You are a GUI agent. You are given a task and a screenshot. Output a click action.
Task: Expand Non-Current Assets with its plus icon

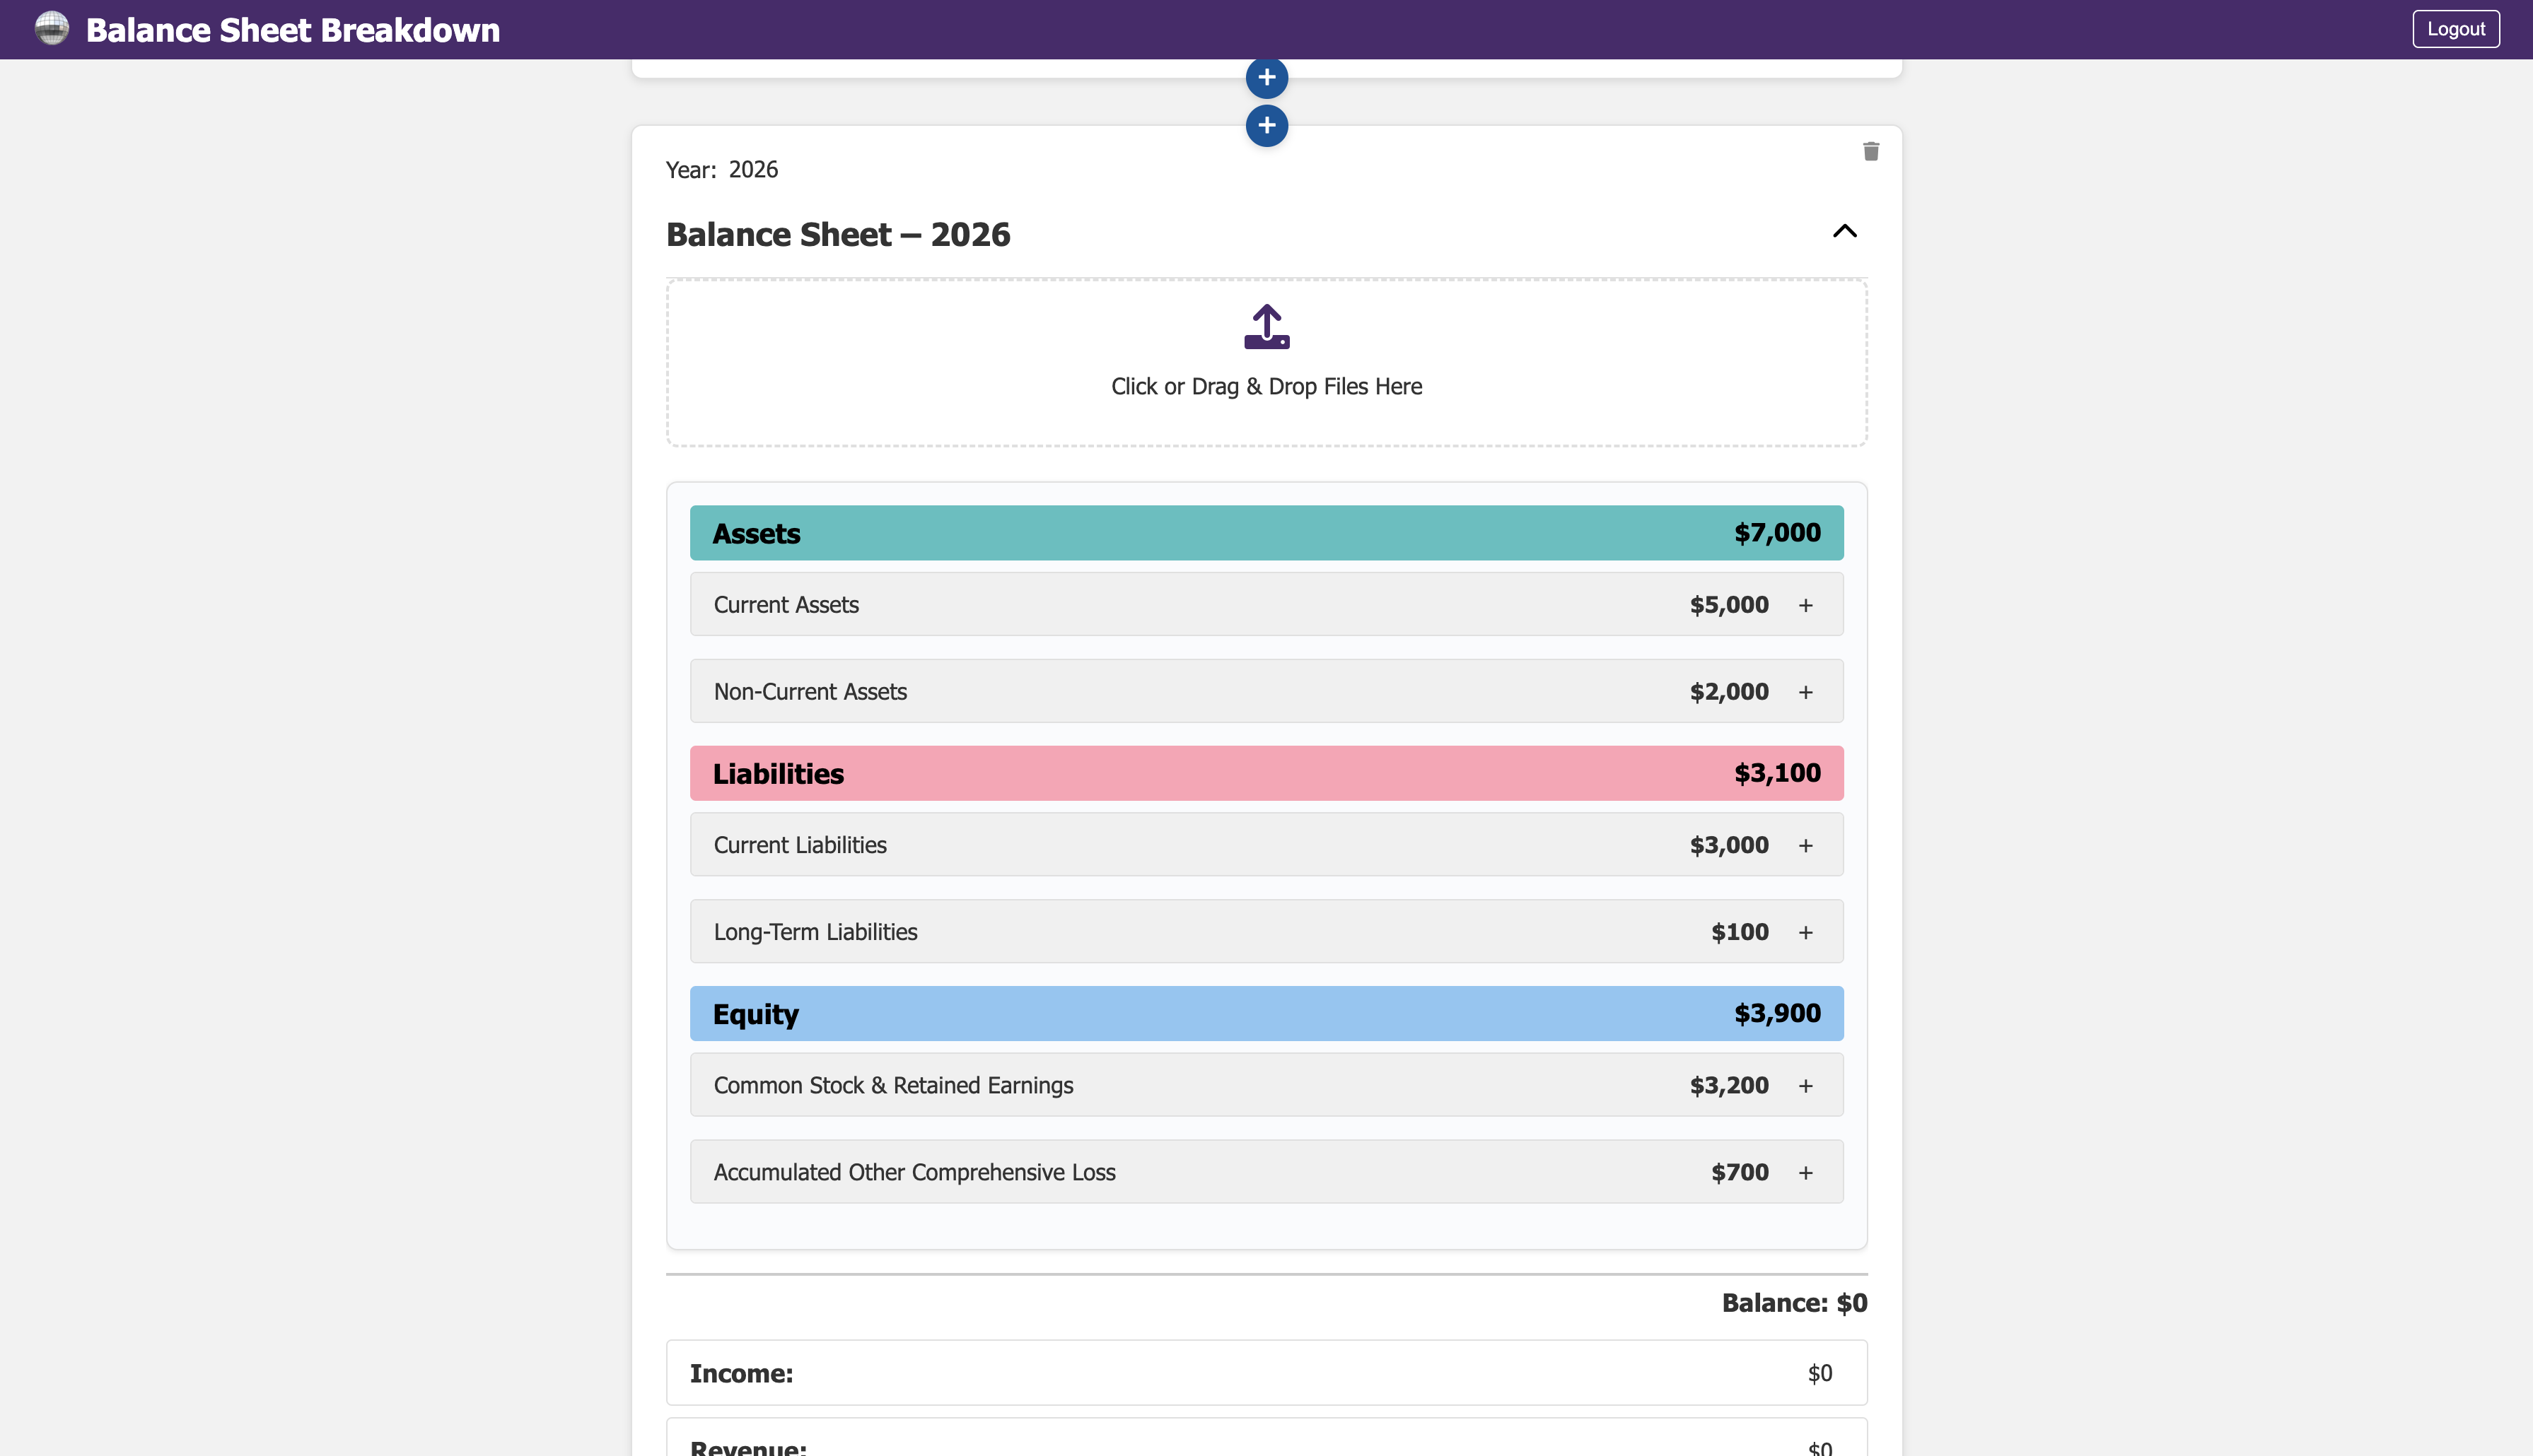[1805, 692]
